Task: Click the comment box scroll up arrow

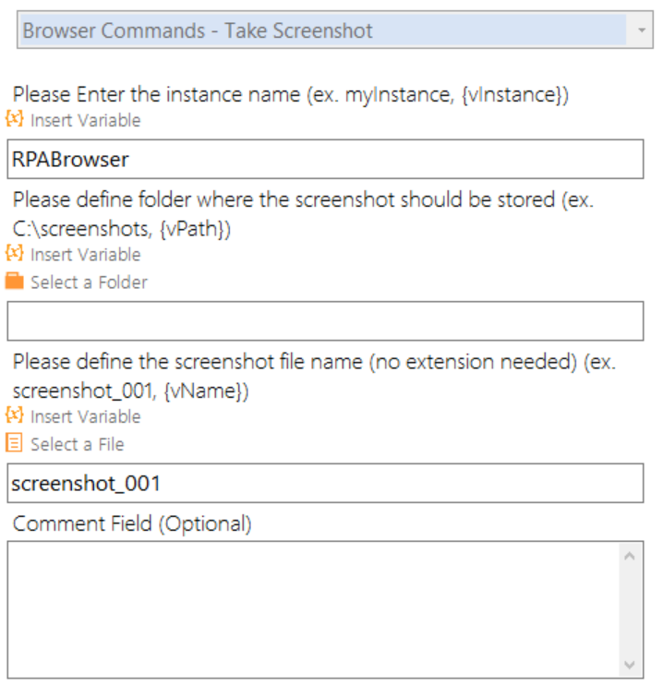Action: coord(630,556)
